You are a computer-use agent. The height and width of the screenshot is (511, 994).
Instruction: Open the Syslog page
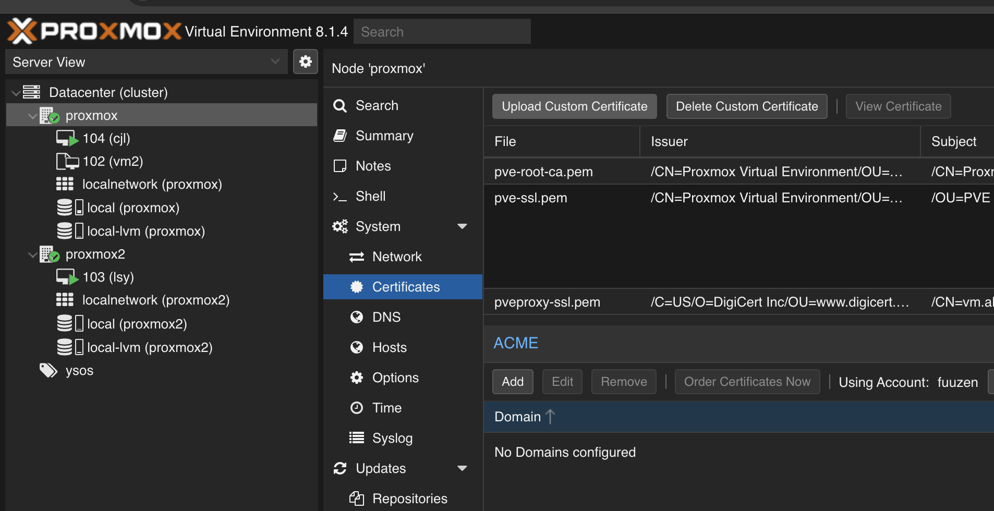[x=403, y=438]
